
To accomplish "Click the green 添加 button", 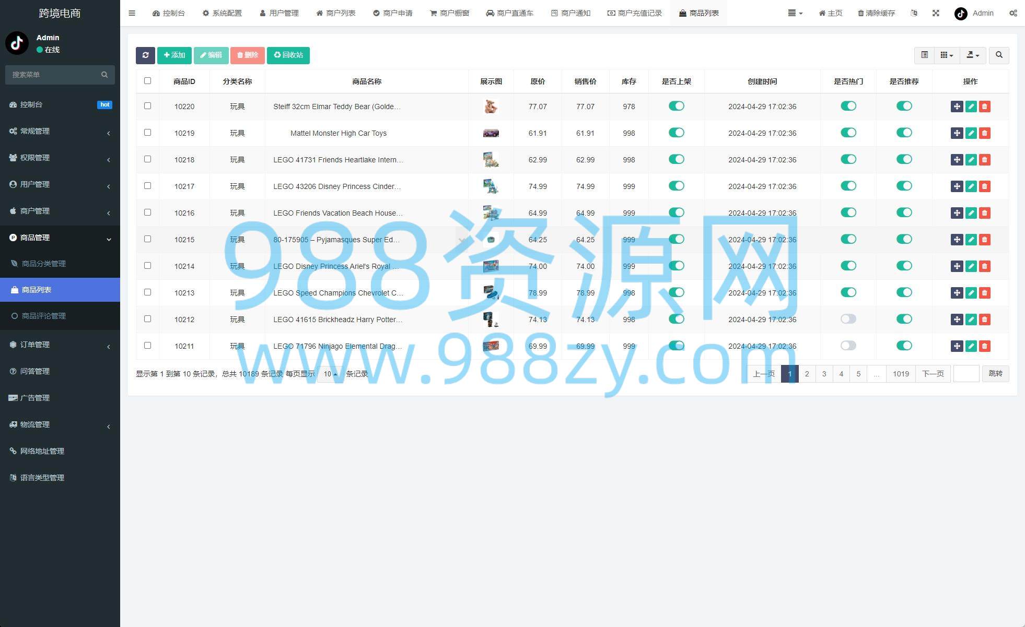I will pos(174,55).
